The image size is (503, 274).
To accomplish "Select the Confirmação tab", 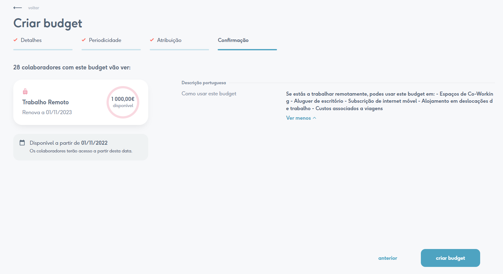I will [233, 40].
